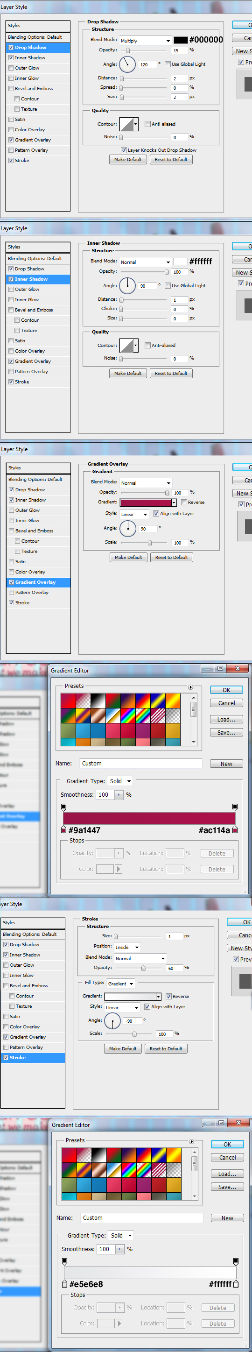Image resolution: width=252 pixels, height=1352 pixels.
Task: Open Gradient Type dropdown in #9a1447 Gradient Editor
Action: [x=120, y=781]
